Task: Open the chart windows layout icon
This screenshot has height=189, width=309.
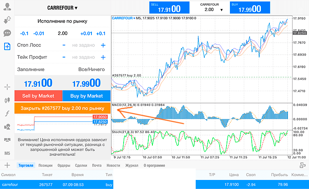Action: 7,140
